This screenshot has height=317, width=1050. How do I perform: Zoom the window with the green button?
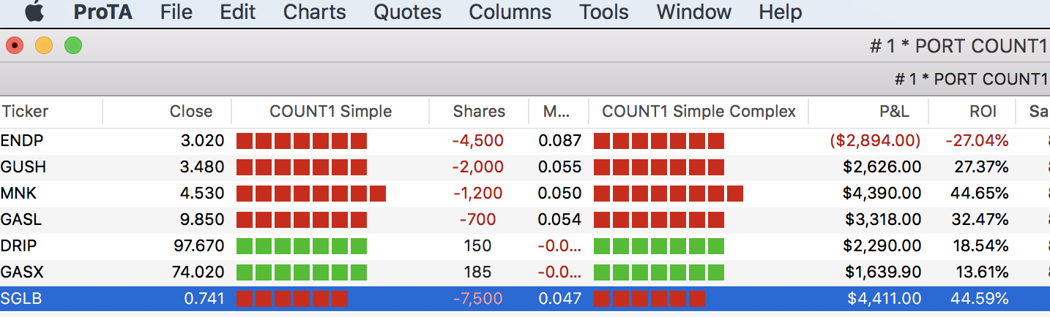pos(73,45)
